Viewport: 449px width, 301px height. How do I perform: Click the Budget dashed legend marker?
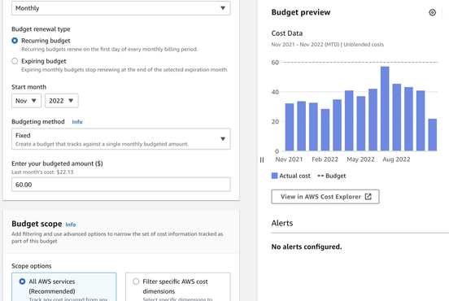click(x=320, y=176)
